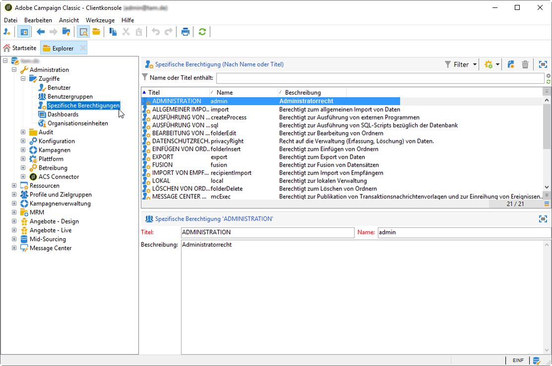The image size is (552, 366).
Task: Toggle the navigation tree panel icon
Action: coord(24,32)
